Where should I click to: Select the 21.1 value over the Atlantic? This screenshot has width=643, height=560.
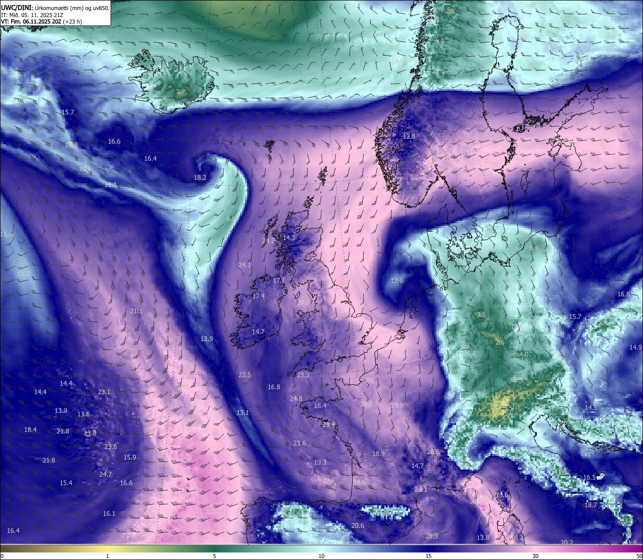click(136, 311)
